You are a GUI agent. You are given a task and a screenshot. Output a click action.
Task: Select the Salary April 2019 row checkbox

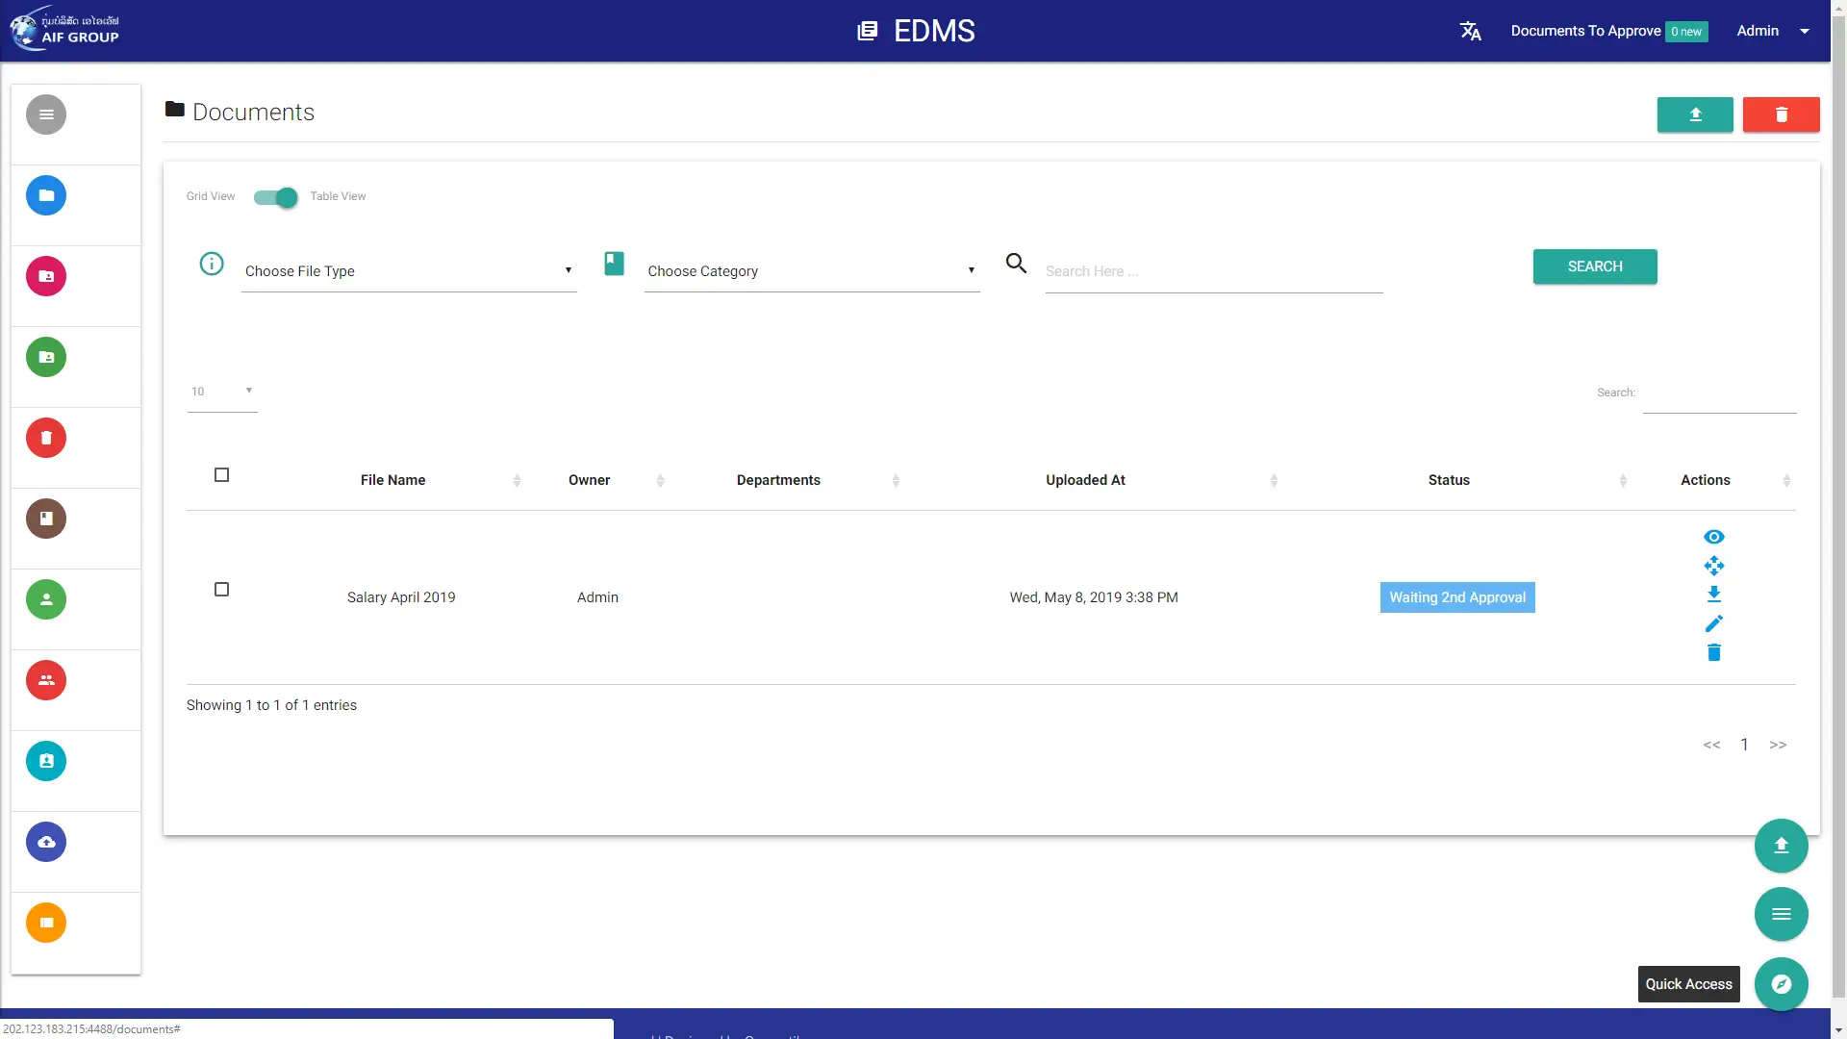point(221,590)
